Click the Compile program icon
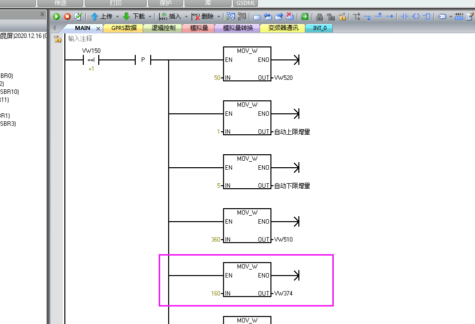Viewport: 475px width, 324px height. 78,16
